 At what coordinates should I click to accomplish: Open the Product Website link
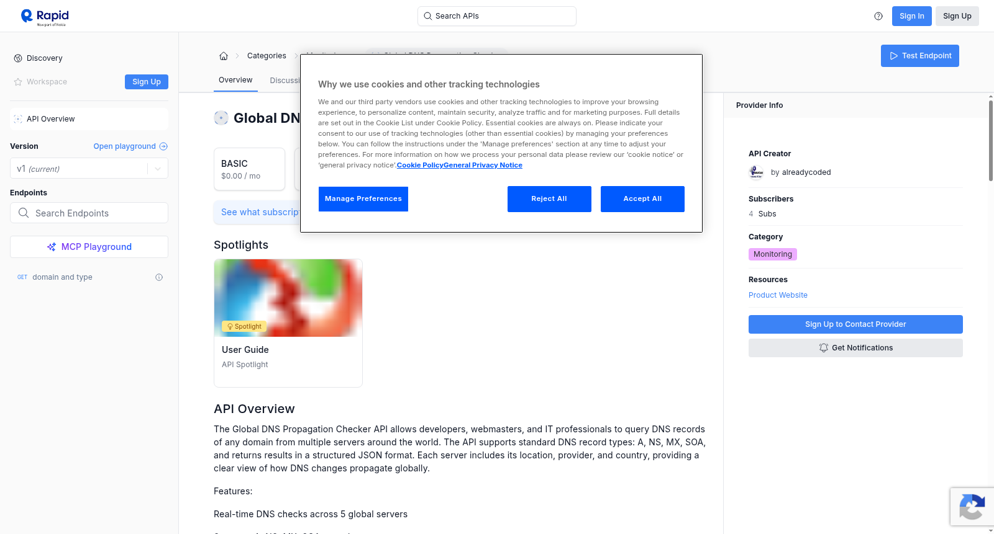tap(778, 295)
